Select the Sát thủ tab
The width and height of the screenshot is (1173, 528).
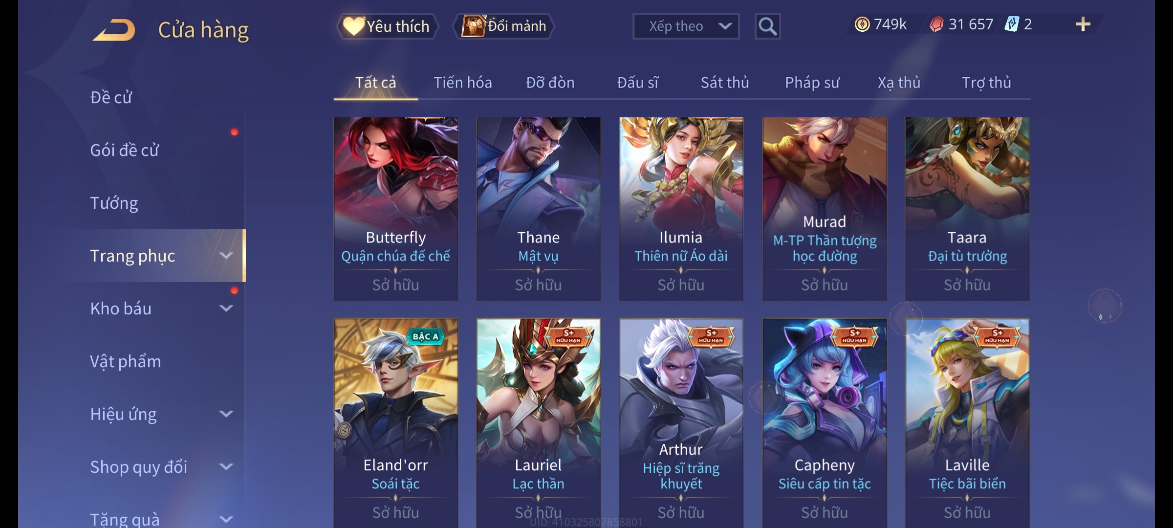725,83
